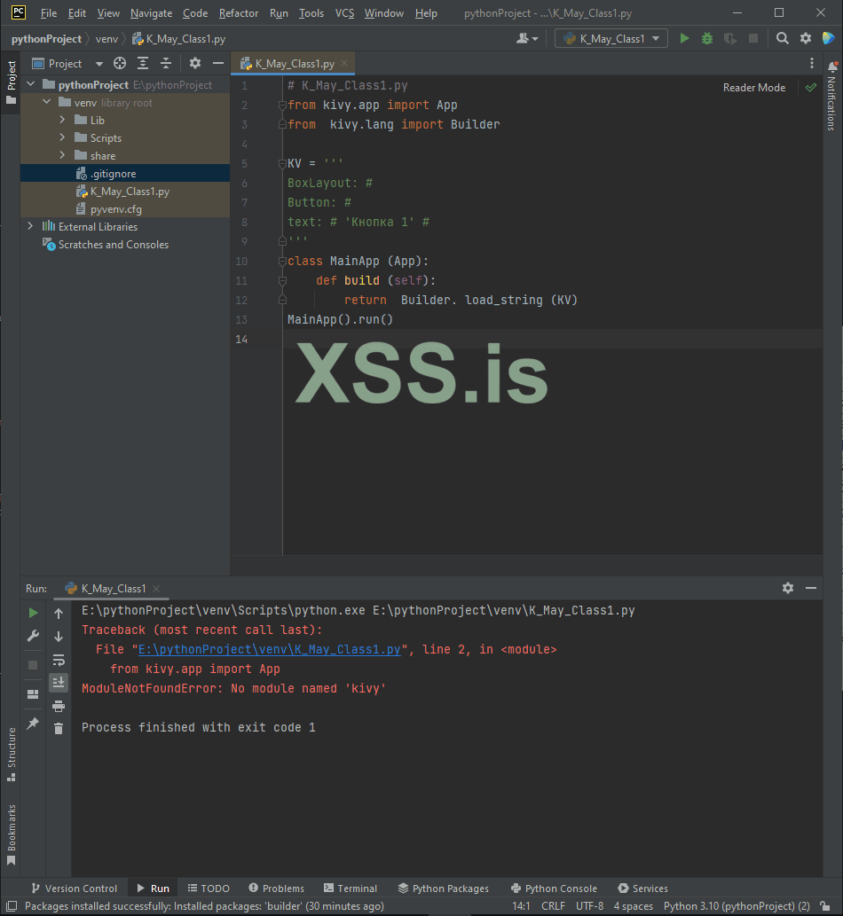Click Python 3.10 interpreter in status bar

click(x=737, y=905)
